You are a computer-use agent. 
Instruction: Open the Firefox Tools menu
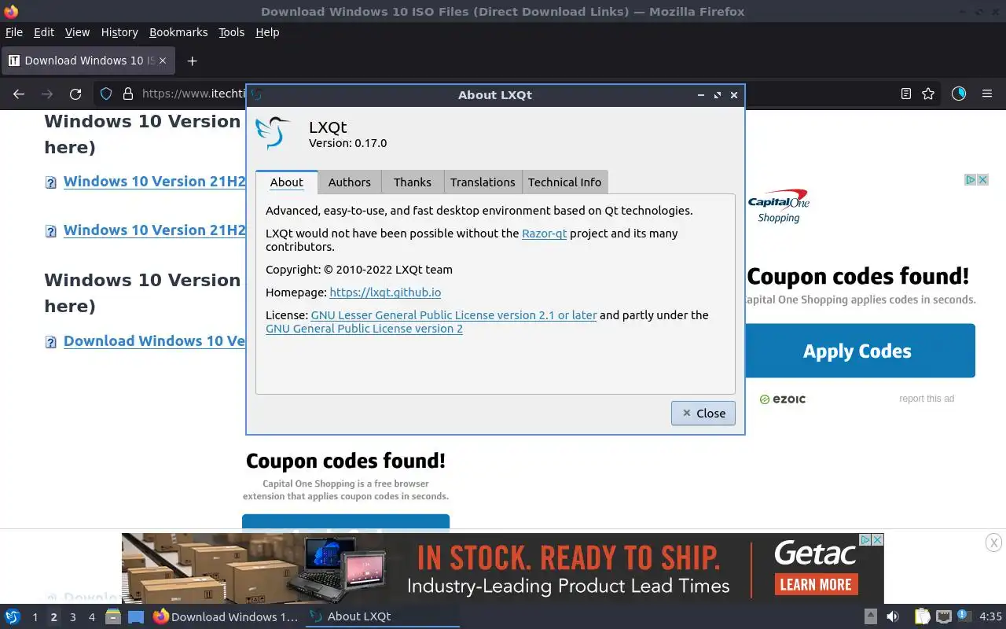(x=232, y=32)
